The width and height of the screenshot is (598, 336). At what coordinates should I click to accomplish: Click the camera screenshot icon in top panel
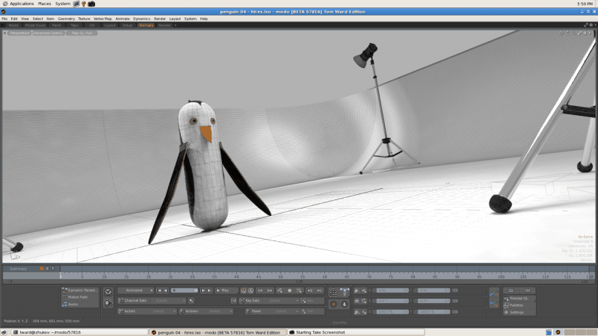[91, 4]
